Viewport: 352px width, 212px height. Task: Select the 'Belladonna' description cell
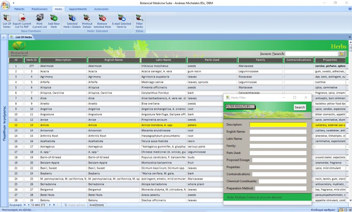point(63,184)
